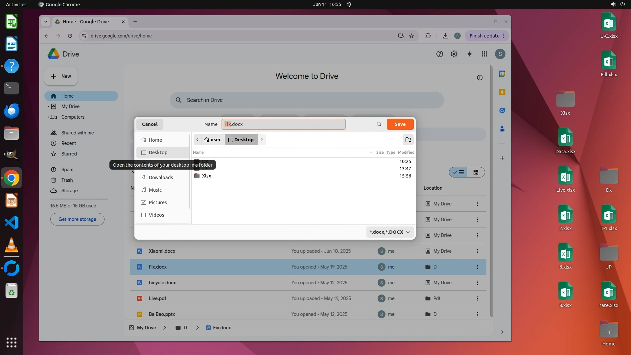Open Google apps grid icon

(484, 54)
